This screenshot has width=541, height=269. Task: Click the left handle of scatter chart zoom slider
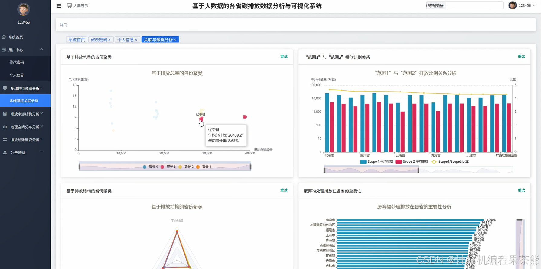(x=80, y=167)
